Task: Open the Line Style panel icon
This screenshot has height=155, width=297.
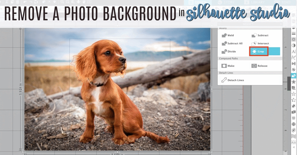Action: [293, 33]
